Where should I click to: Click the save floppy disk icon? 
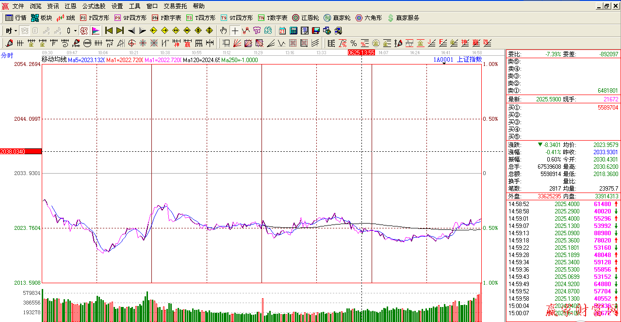[x=315, y=31]
